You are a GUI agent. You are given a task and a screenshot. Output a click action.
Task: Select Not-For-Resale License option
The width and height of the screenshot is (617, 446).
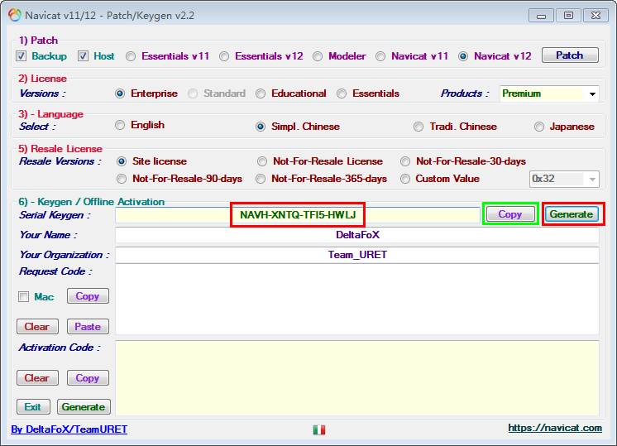tap(262, 161)
